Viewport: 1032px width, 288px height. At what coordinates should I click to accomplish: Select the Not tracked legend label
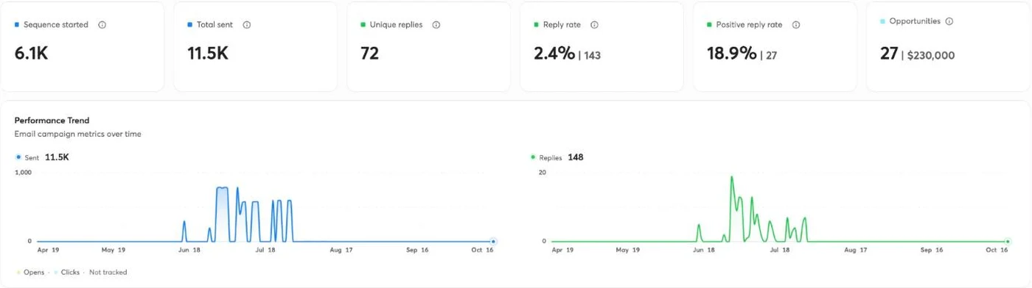108,273
